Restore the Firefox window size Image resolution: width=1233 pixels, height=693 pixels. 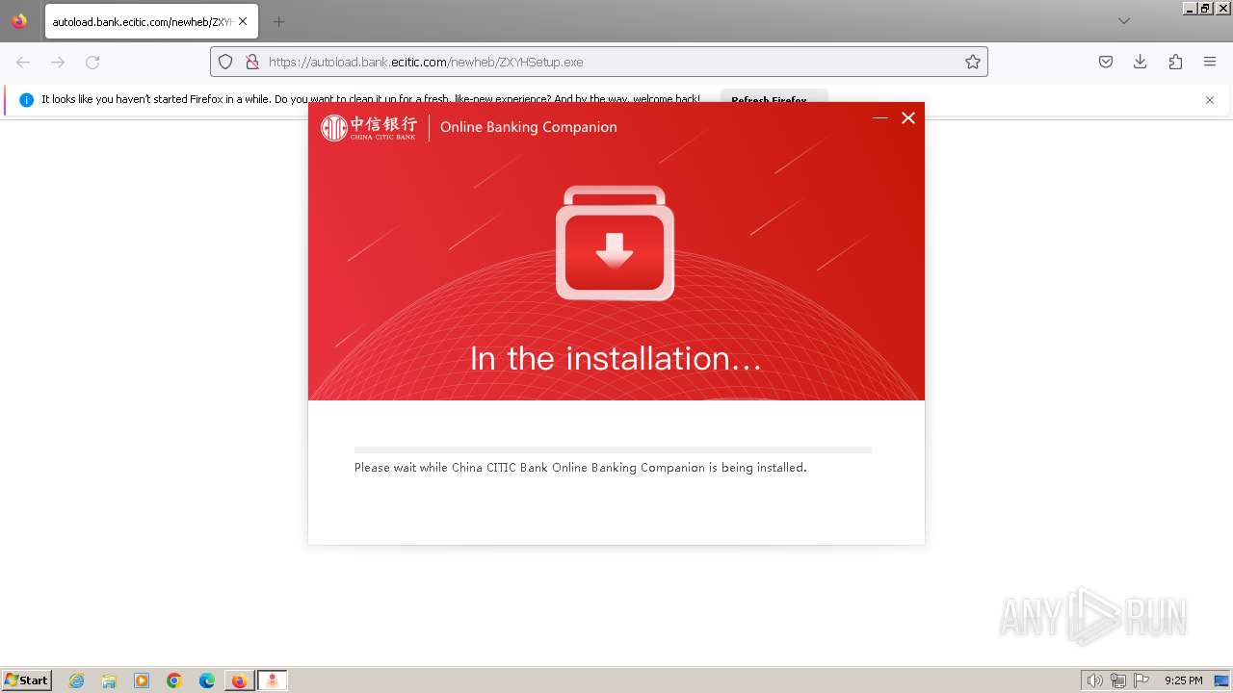pyautogui.click(x=1205, y=8)
